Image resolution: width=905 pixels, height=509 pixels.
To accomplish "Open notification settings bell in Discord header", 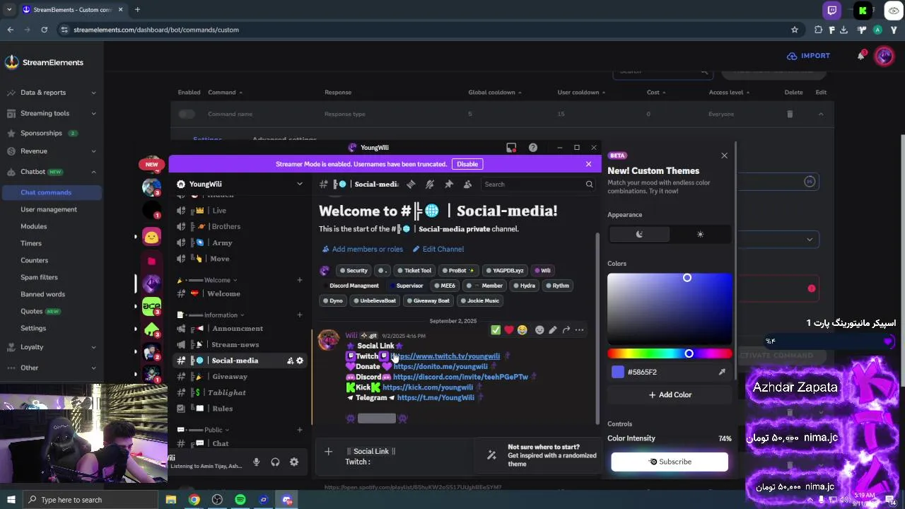I will pyautogui.click(x=430, y=184).
